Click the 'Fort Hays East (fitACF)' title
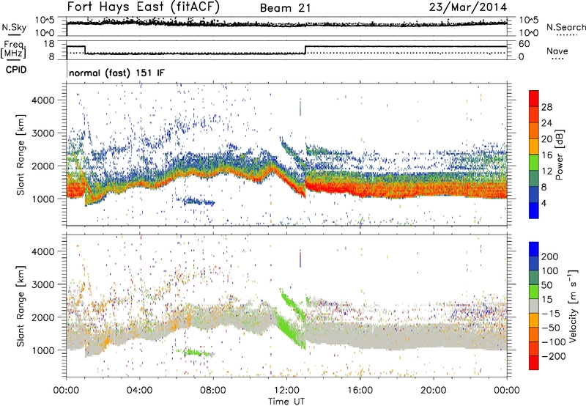 tap(144, 7)
